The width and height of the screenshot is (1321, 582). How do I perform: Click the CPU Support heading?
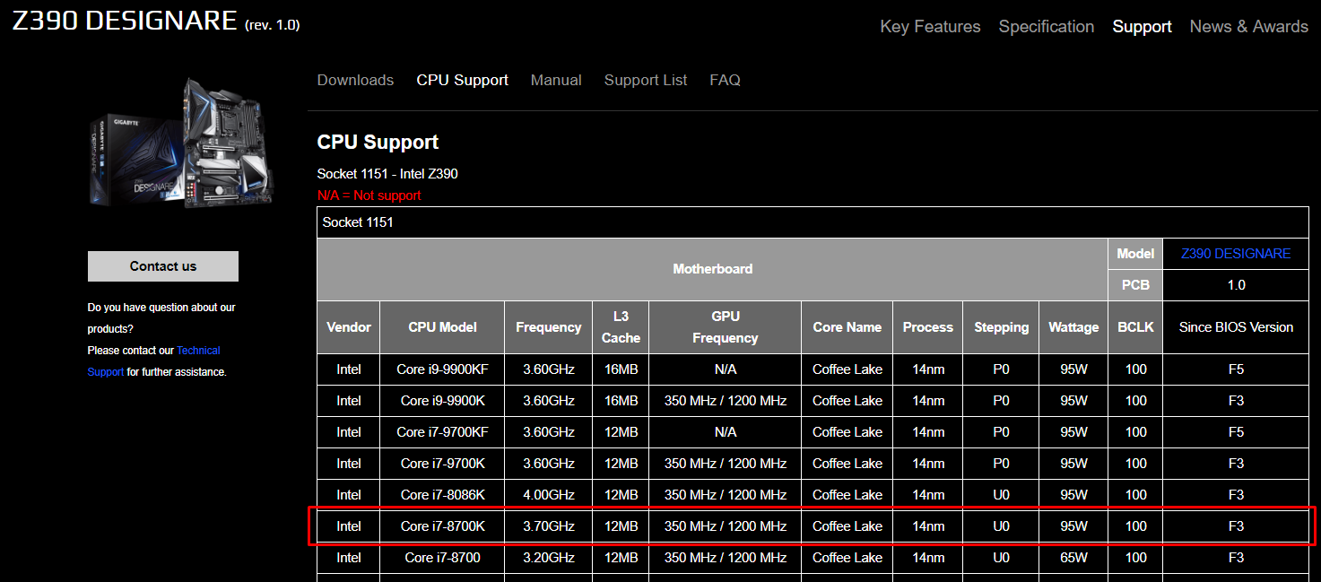378,143
